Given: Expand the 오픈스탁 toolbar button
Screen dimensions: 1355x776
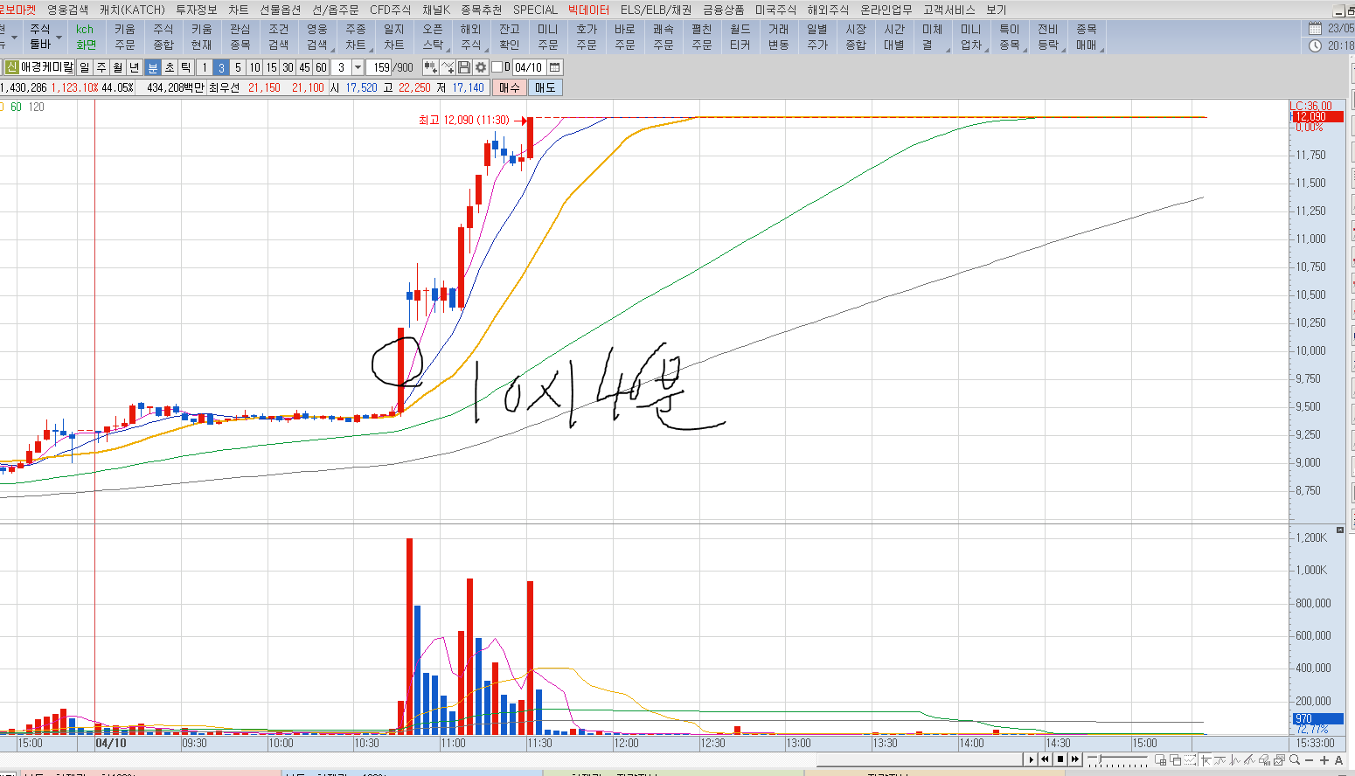Looking at the screenshot, I should [433, 37].
